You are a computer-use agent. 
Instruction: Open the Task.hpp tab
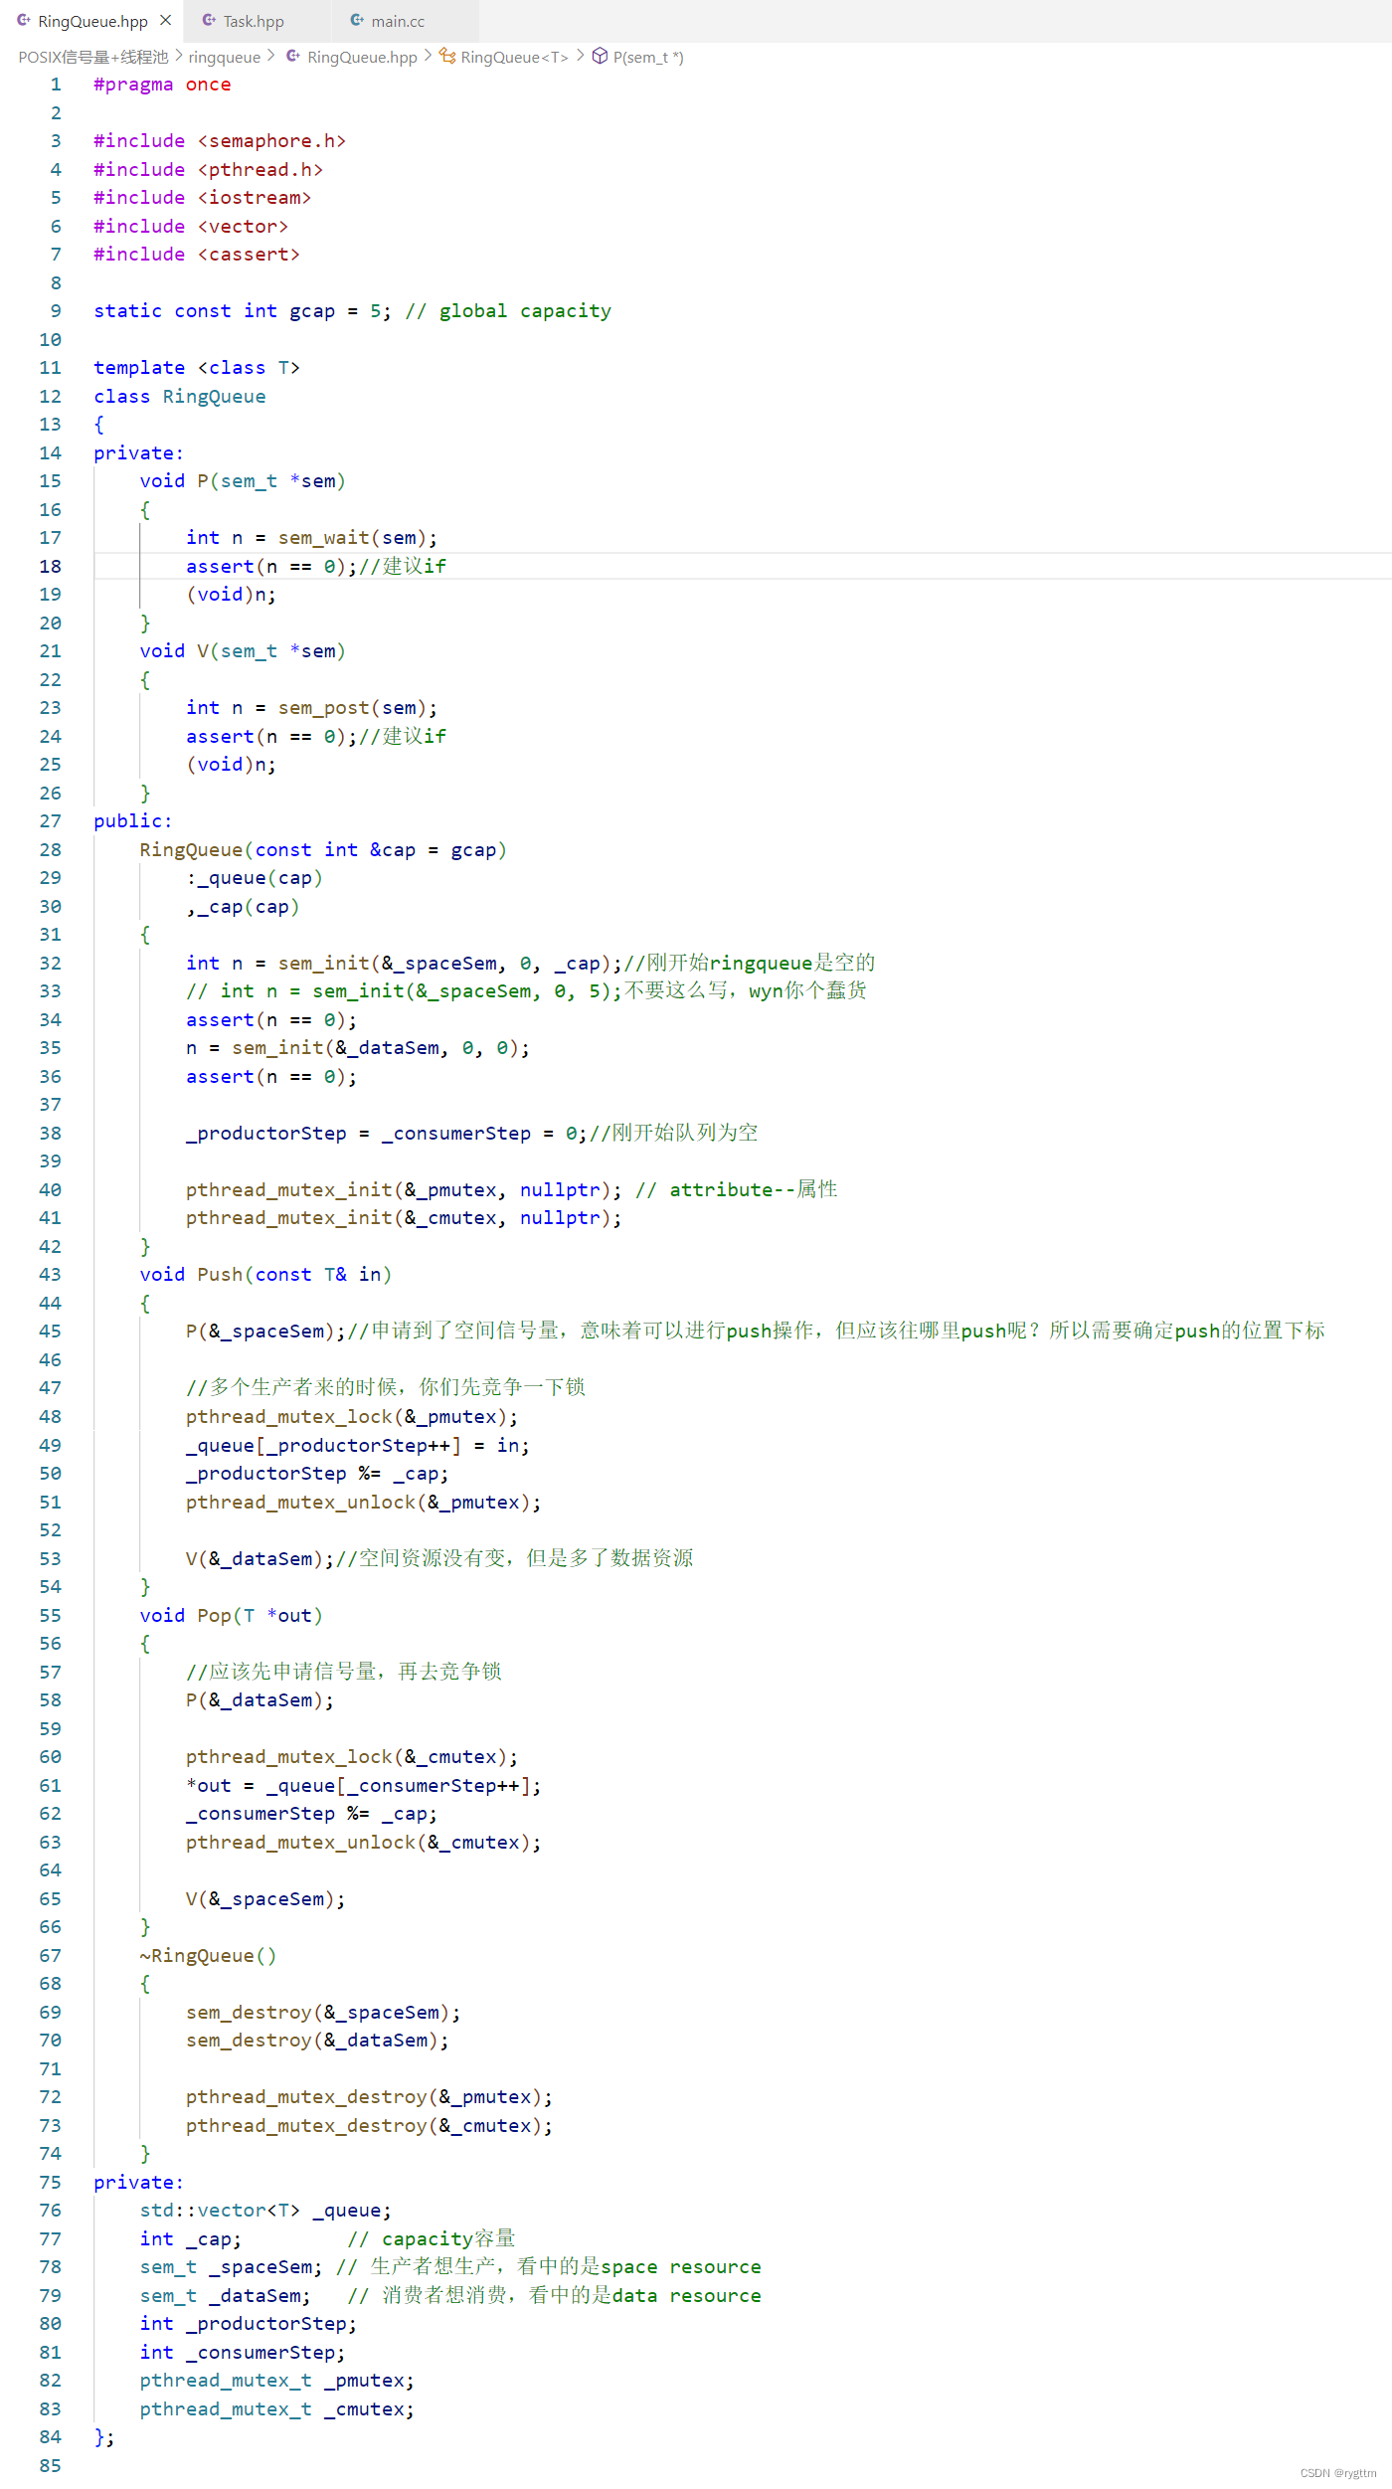point(253,21)
